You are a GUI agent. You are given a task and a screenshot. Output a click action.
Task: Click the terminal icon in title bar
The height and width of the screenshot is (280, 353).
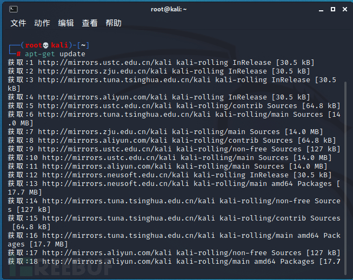tap(14, 9)
